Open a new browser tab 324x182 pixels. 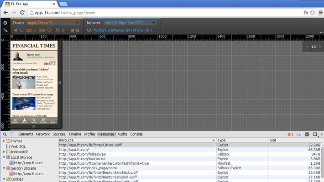coord(63,4)
